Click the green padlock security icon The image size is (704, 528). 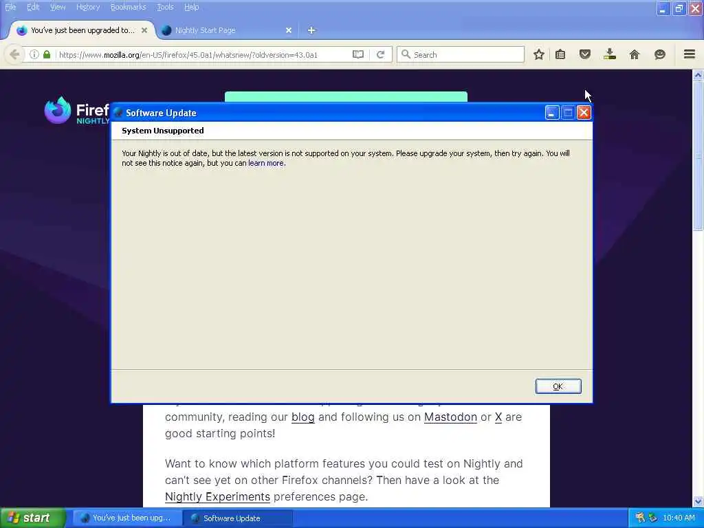(47, 54)
